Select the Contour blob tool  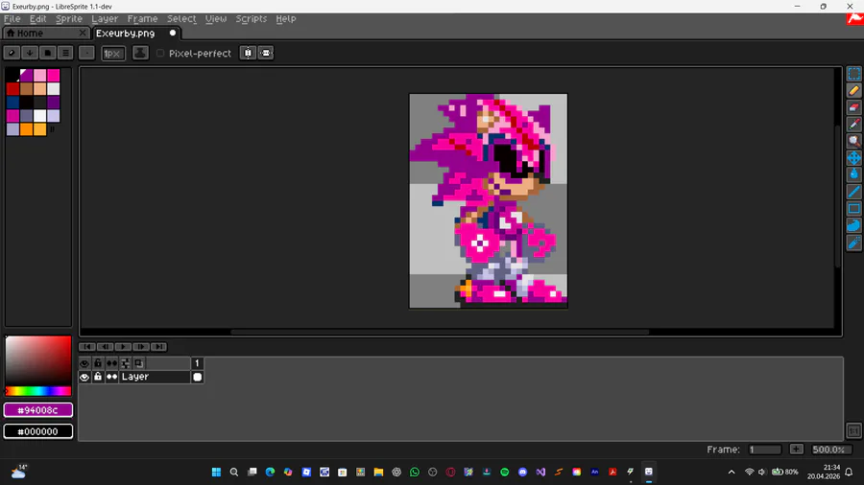(853, 225)
